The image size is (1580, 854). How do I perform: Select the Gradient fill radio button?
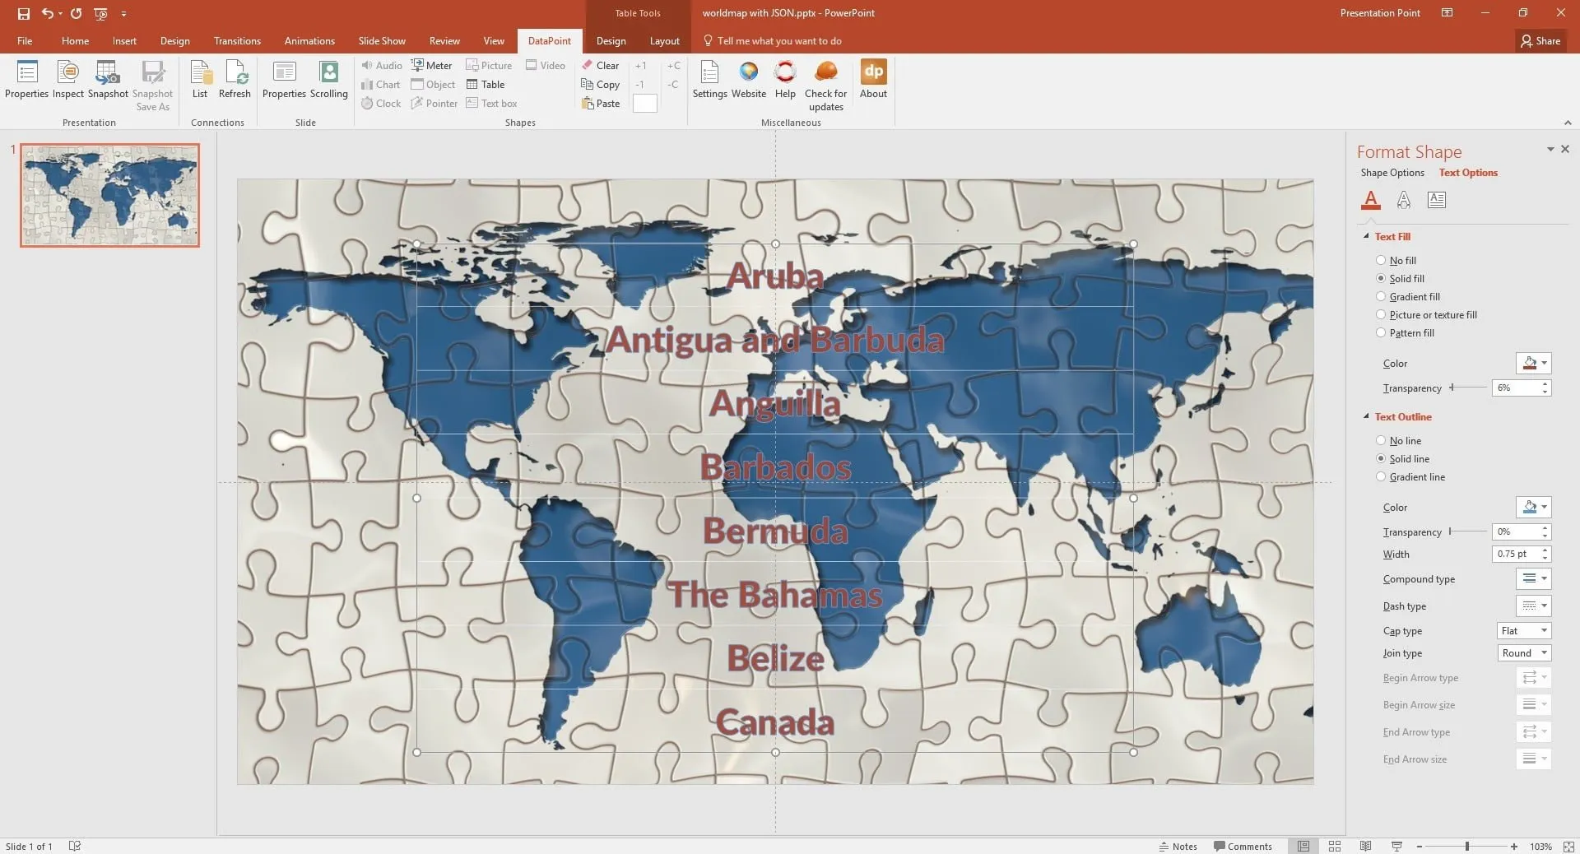[x=1381, y=297]
